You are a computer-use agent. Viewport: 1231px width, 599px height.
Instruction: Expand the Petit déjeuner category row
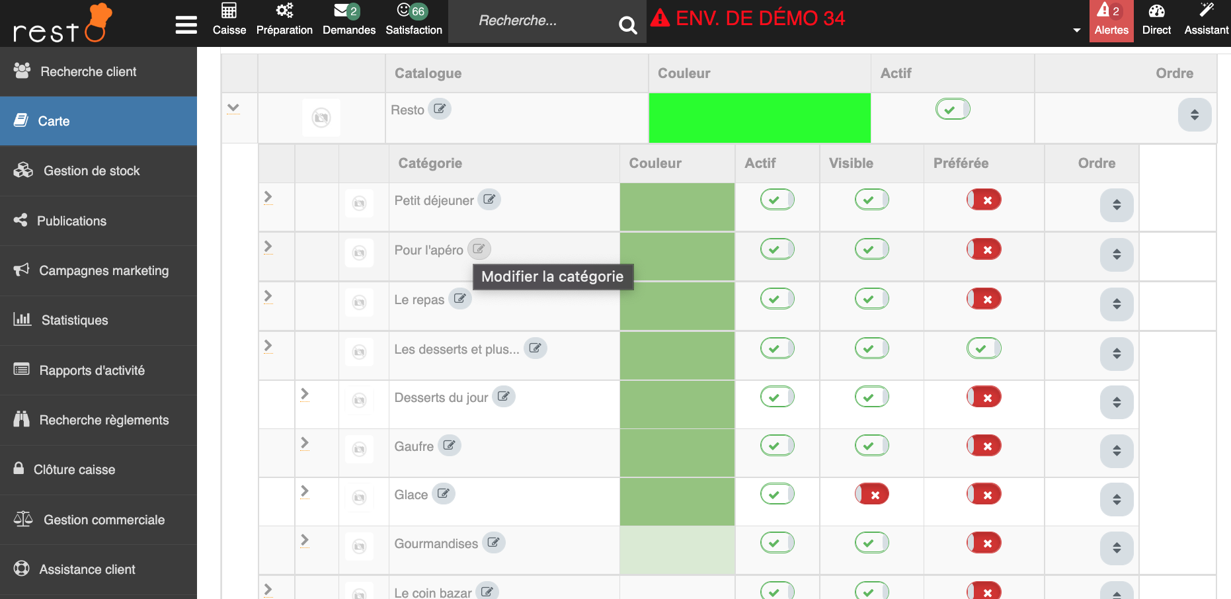(x=268, y=197)
